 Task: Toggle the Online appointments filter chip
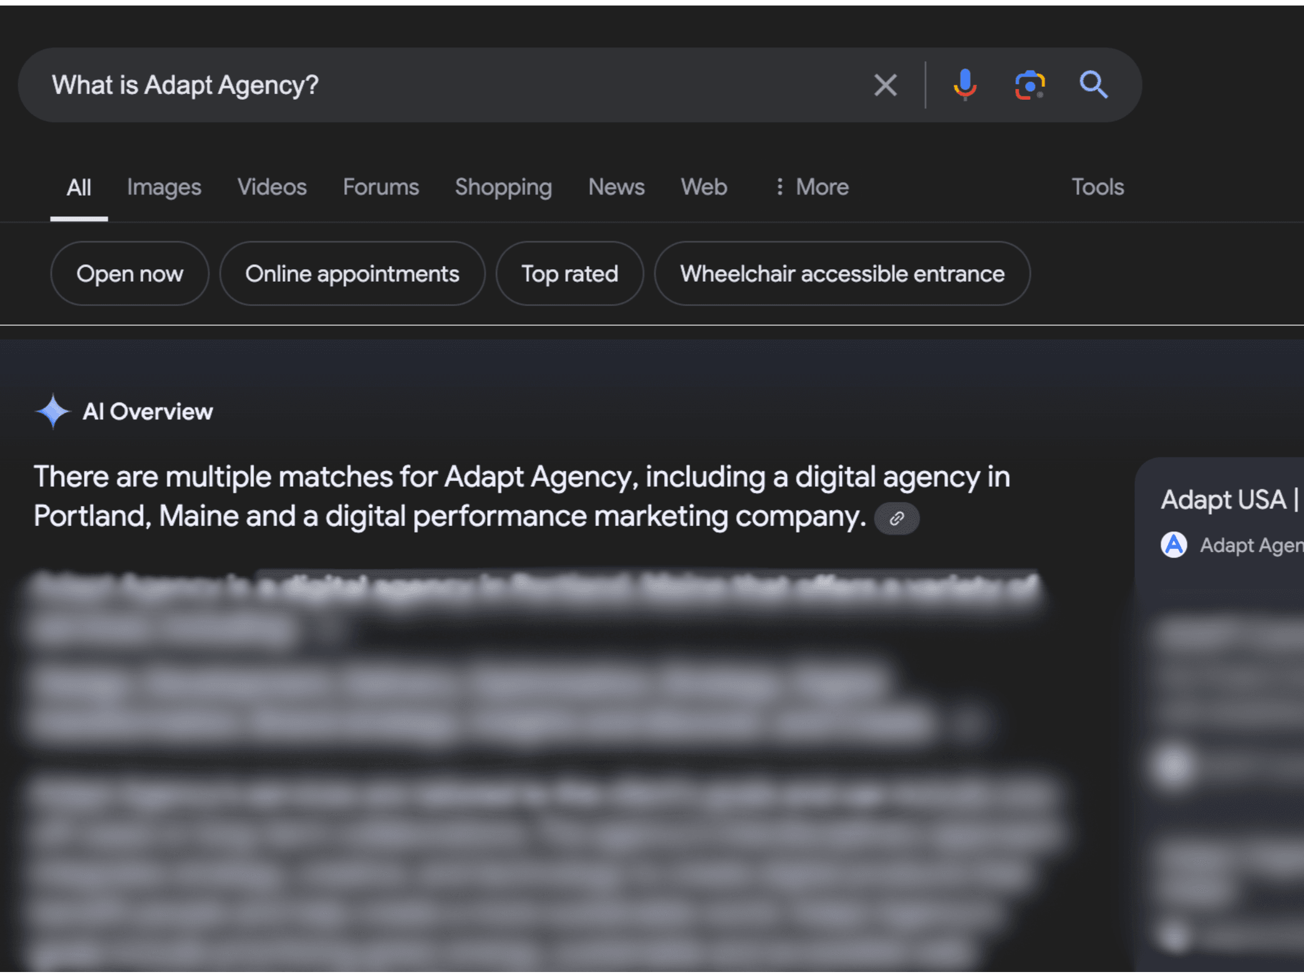(x=352, y=274)
